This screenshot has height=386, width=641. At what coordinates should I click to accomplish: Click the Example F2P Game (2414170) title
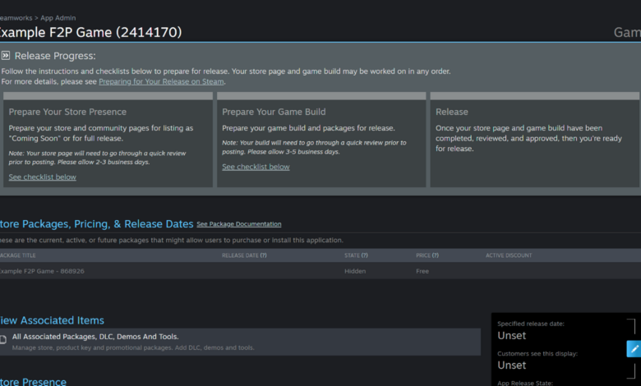pyautogui.click(x=90, y=32)
